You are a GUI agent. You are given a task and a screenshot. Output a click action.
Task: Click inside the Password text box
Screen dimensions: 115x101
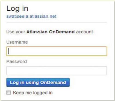(57, 71)
